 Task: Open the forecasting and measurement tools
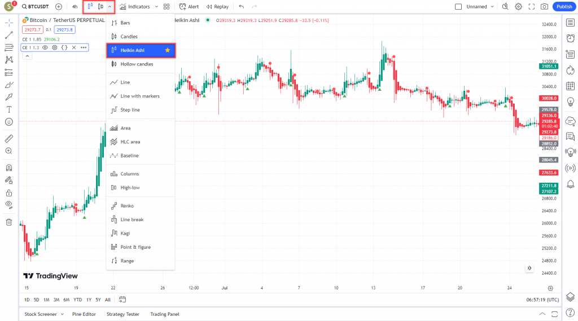tap(9, 73)
